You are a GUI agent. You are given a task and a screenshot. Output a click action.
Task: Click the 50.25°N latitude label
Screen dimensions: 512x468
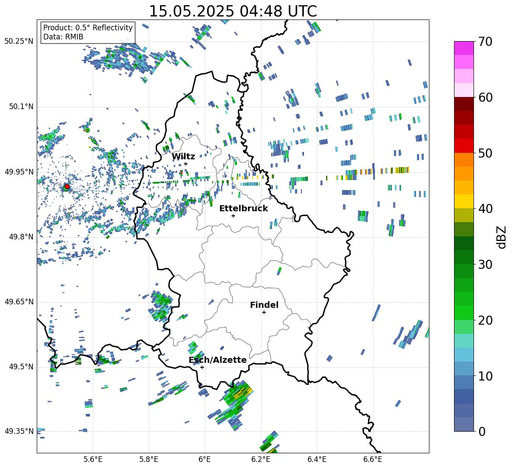(x=19, y=42)
